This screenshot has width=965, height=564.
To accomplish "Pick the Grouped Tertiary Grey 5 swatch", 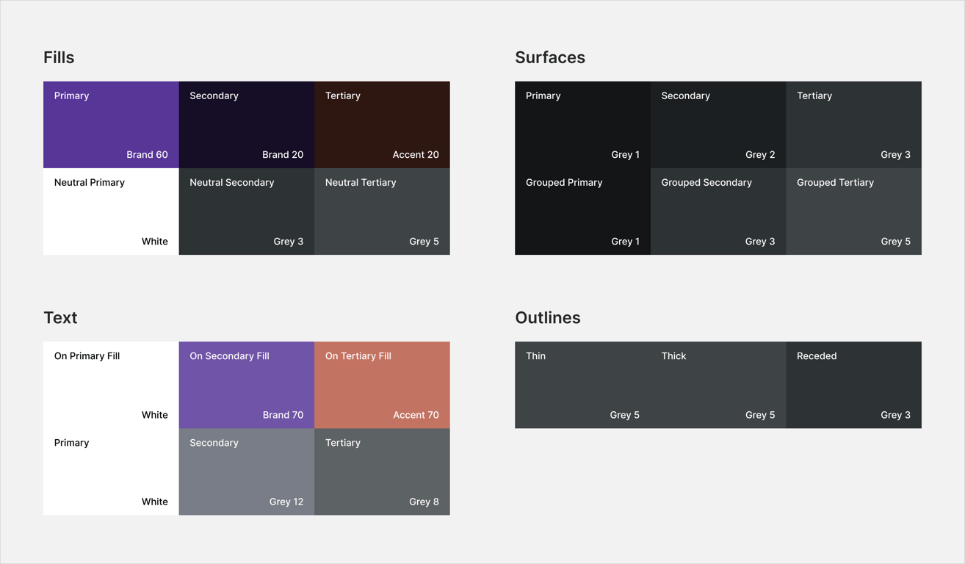I will tap(853, 211).
